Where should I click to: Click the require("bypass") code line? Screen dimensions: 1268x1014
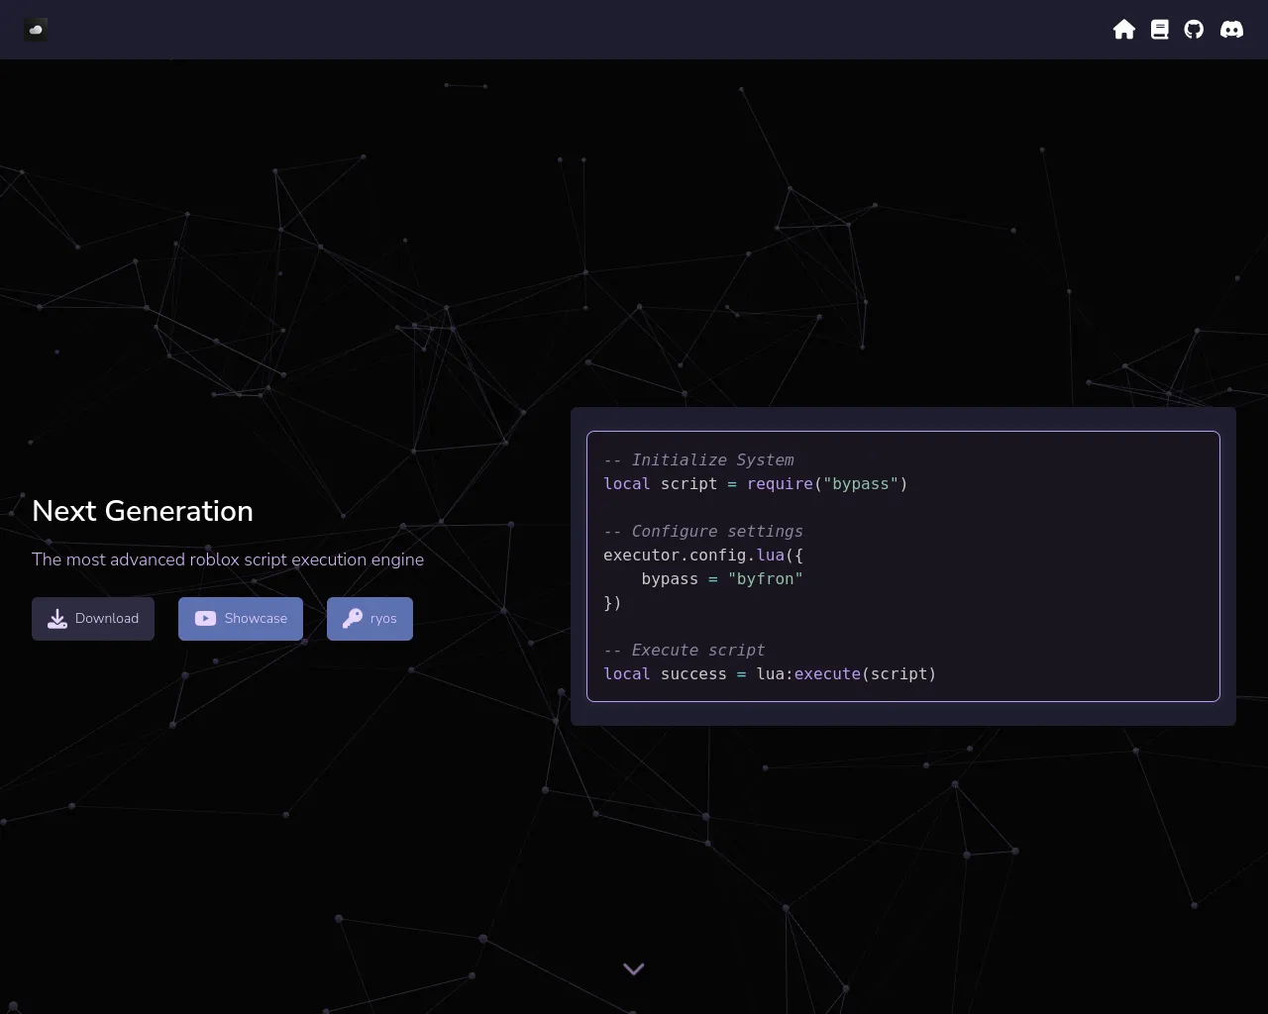(x=755, y=484)
